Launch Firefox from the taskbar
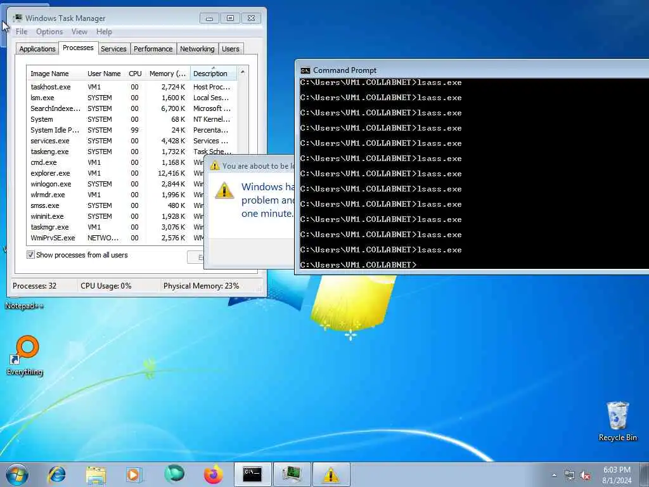Image resolution: width=649 pixels, height=487 pixels. [213, 474]
